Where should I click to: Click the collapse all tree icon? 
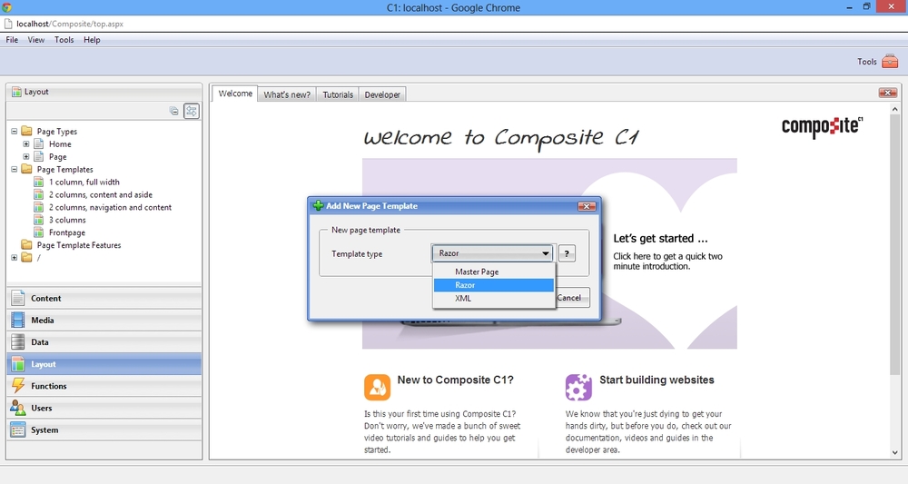pos(174,111)
